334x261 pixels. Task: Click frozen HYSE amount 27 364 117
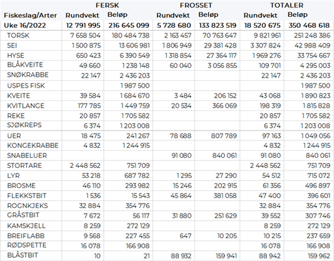point(218,55)
